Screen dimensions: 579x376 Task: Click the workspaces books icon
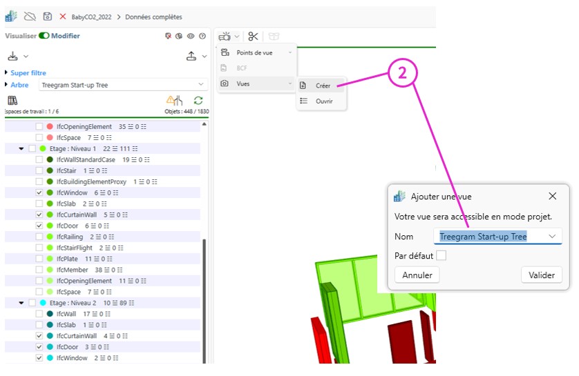point(12,101)
